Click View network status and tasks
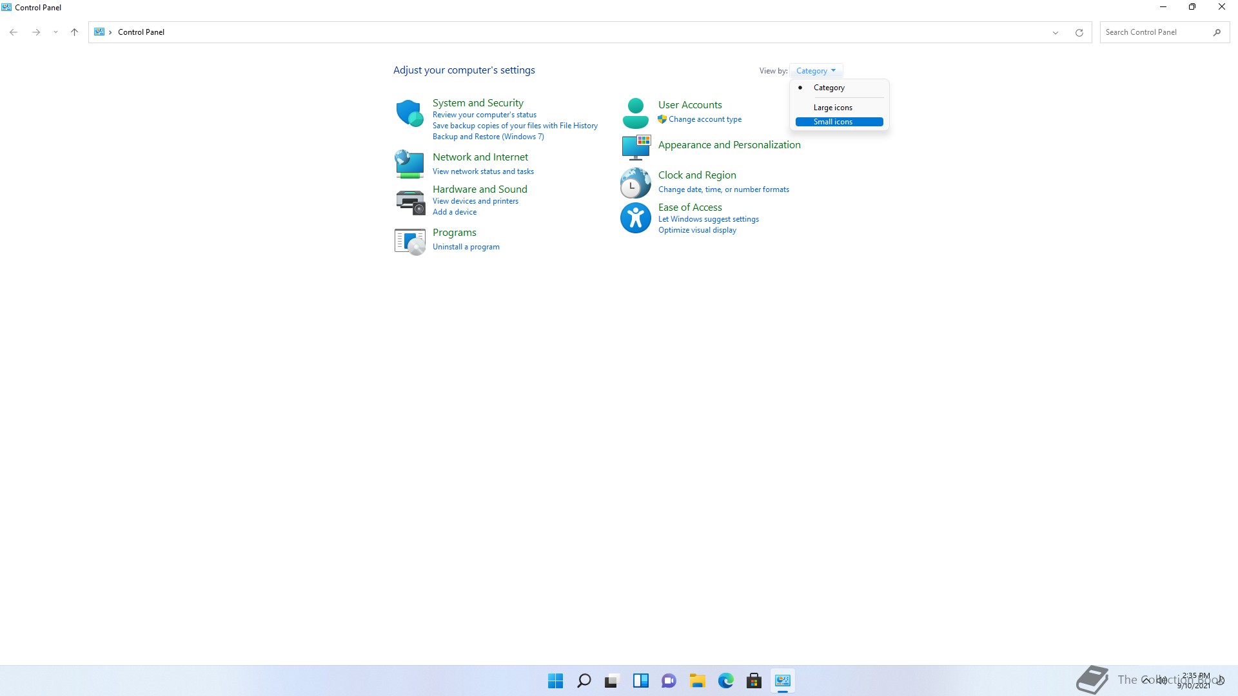The height and width of the screenshot is (696, 1238). pos(483,171)
